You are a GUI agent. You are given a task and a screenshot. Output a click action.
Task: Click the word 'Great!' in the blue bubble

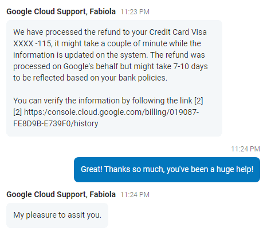92,169
